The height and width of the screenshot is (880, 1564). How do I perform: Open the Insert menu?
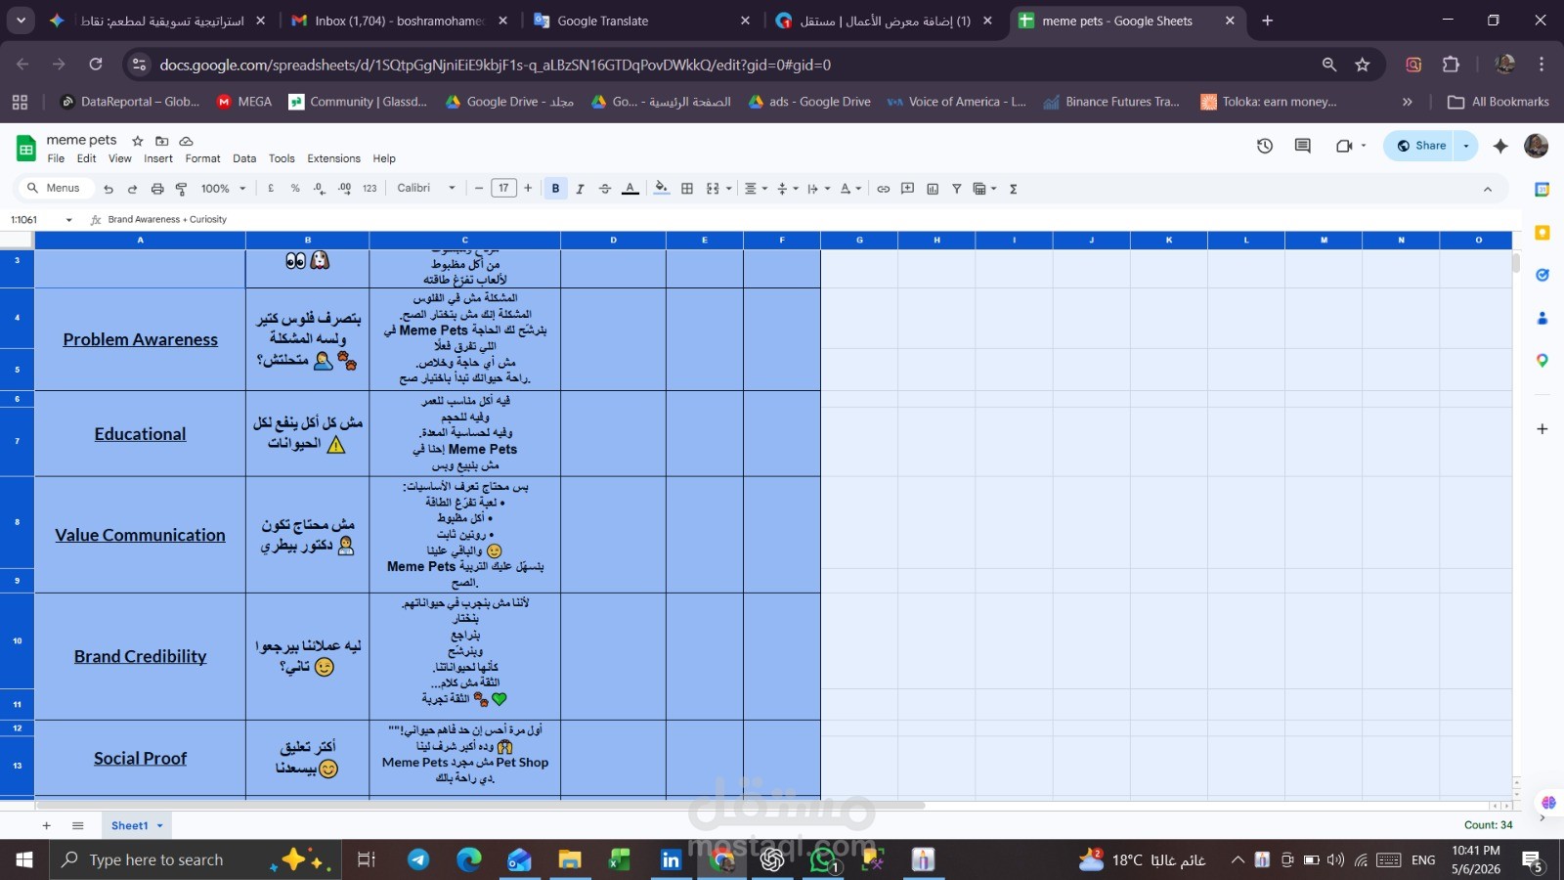(158, 158)
